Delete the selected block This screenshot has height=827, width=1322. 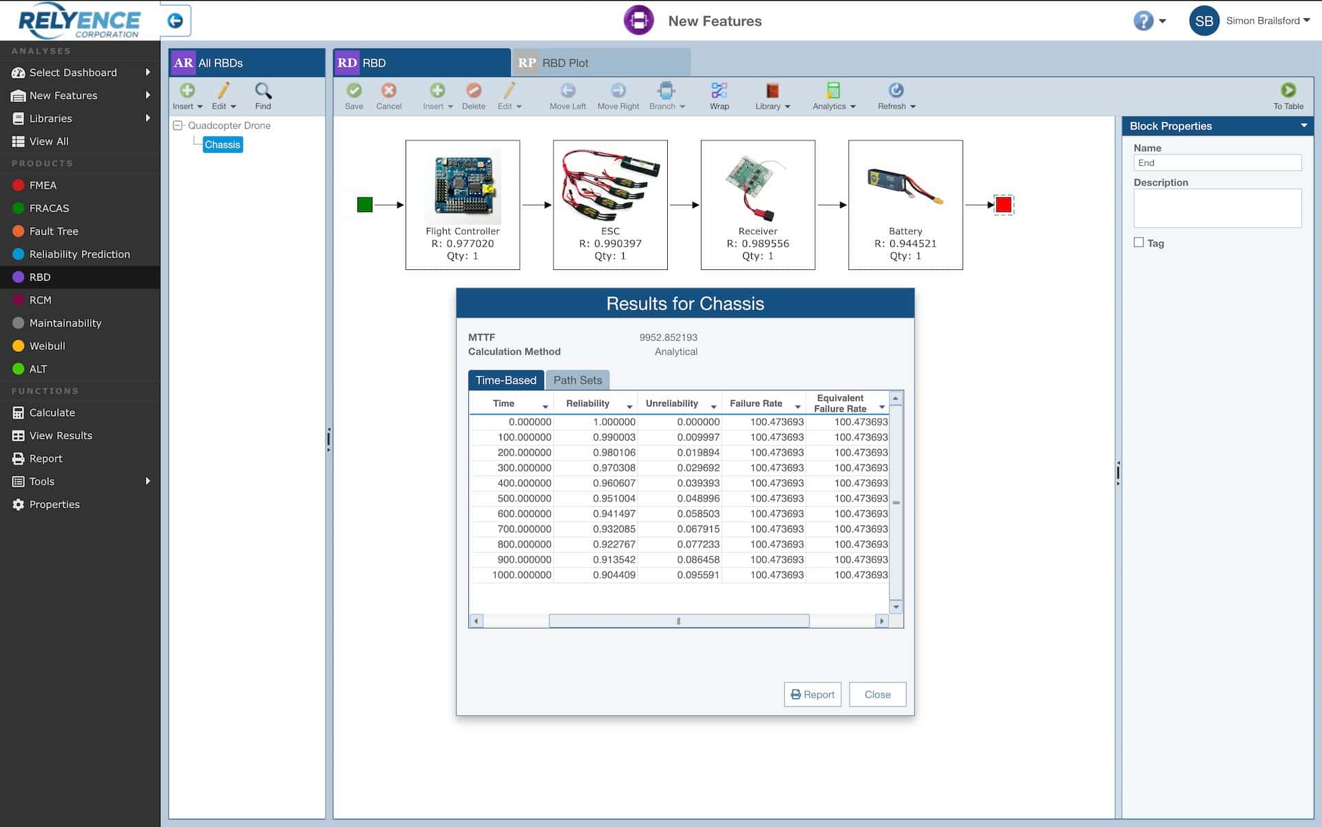pos(474,96)
